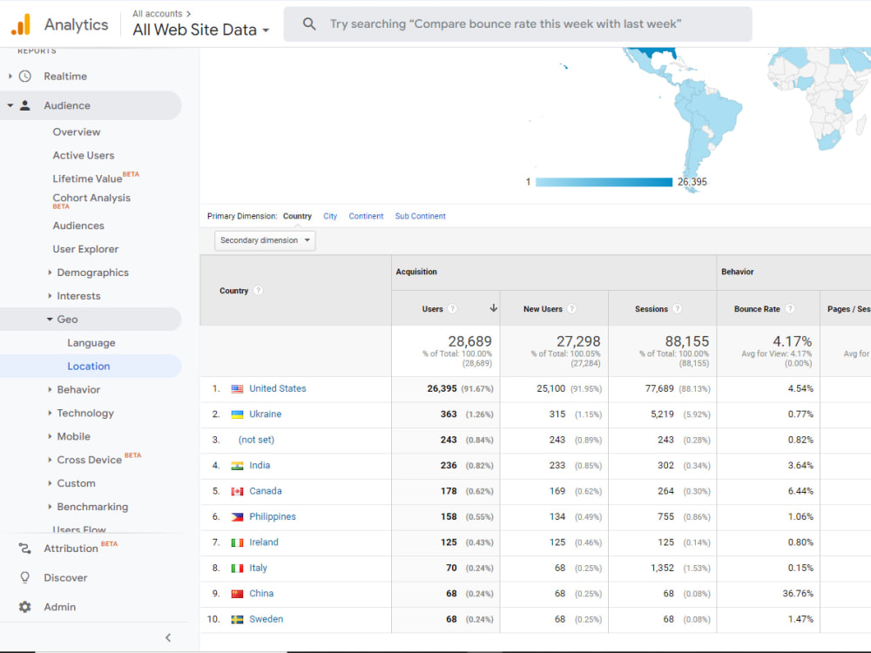The width and height of the screenshot is (871, 653).
Task: Expand the Custom submenu
Action: coord(50,483)
